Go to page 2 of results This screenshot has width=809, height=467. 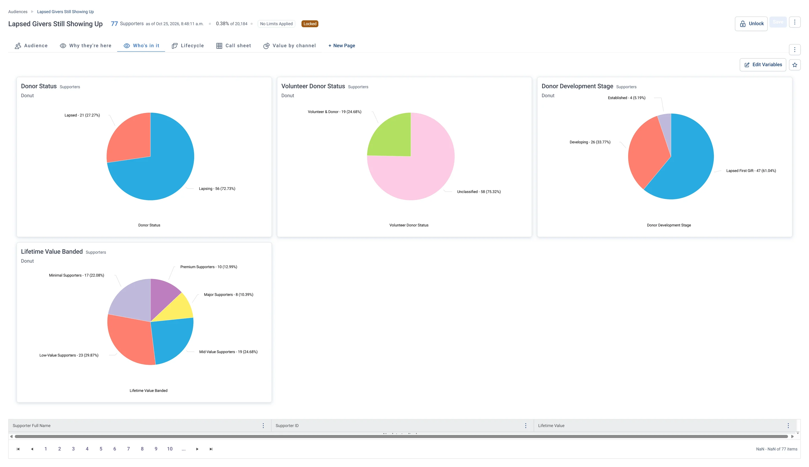(x=59, y=449)
